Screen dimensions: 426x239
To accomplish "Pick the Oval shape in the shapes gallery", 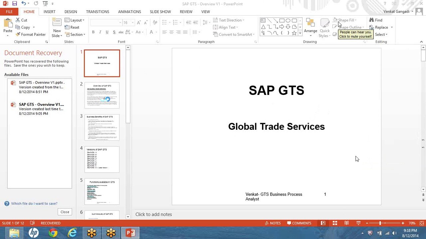I will (x=288, y=21).
